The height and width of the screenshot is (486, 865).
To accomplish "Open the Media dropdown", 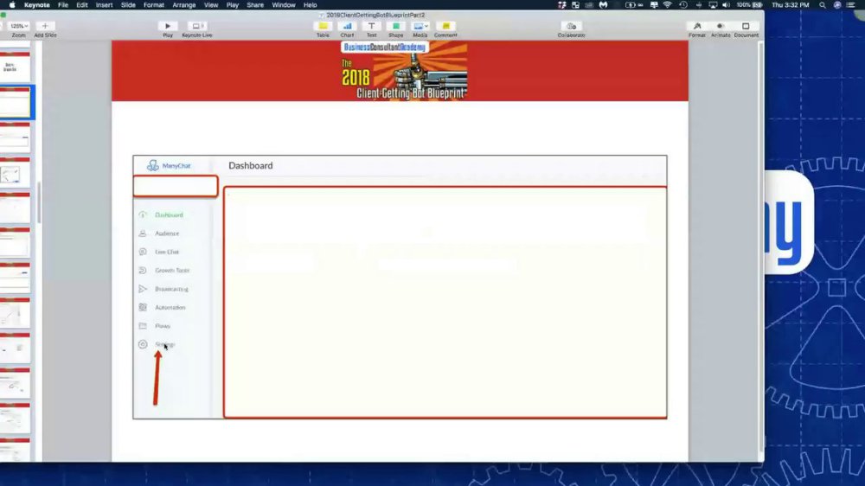I will tap(420, 26).
